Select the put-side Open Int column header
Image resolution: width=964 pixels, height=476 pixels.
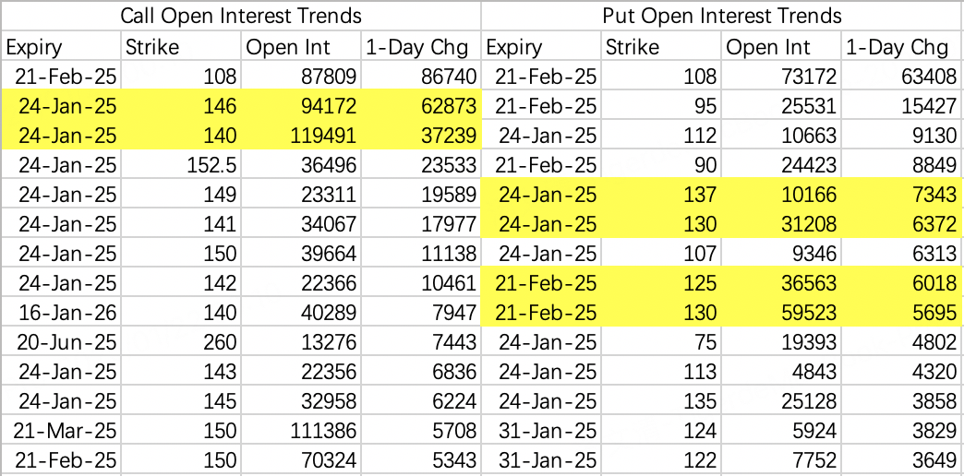tap(781, 47)
